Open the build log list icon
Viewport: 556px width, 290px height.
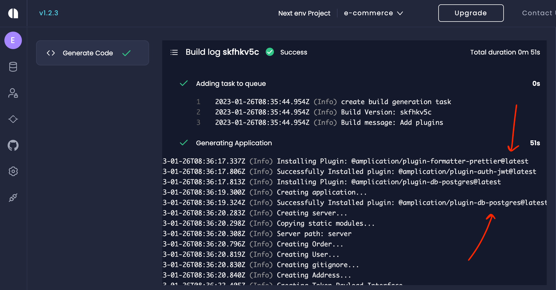pyautogui.click(x=174, y=52)
